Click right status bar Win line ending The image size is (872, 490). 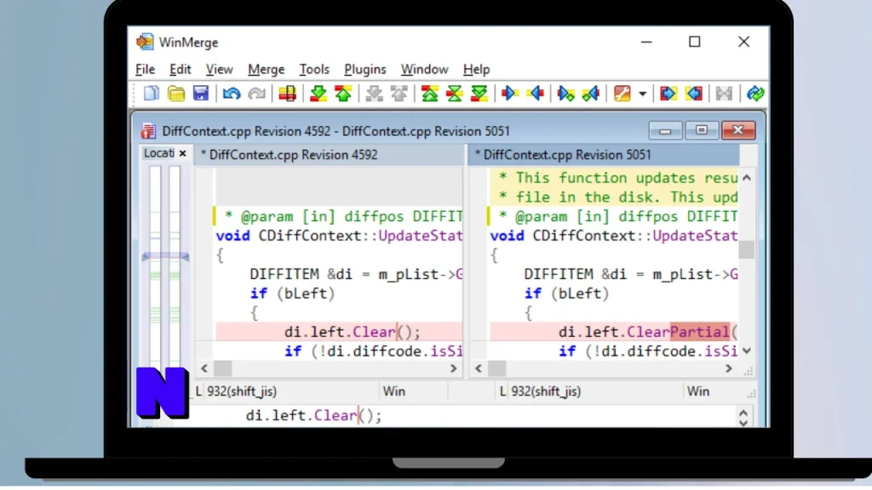(698, 391)
